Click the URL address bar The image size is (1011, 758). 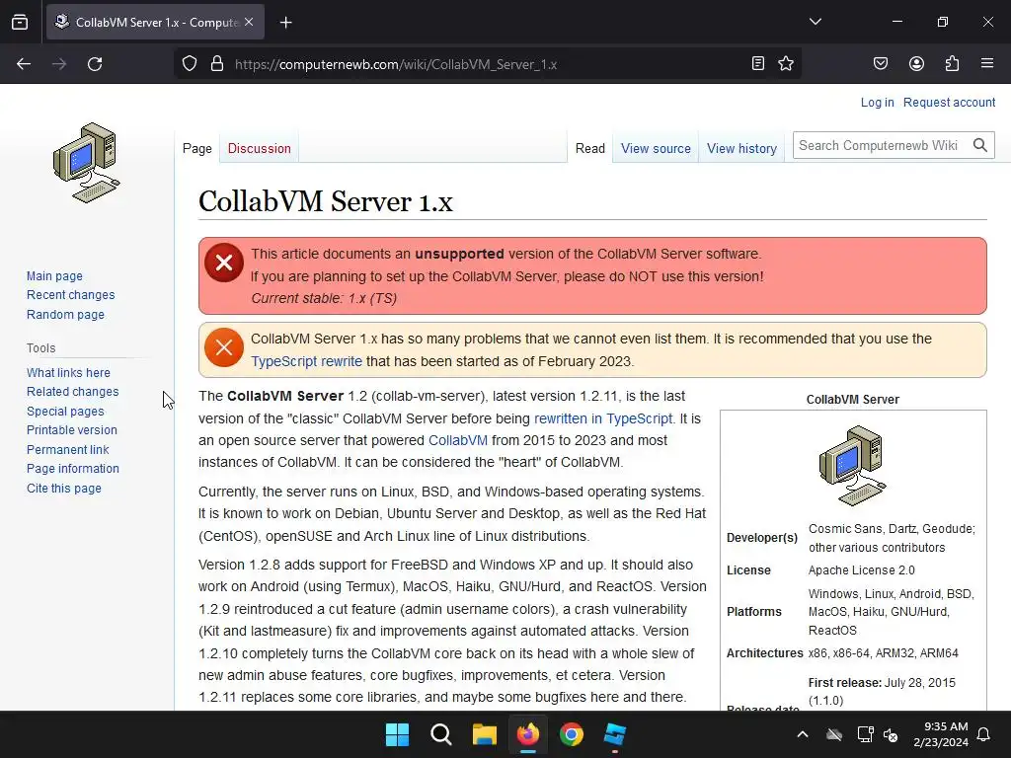tap(490, 64)
